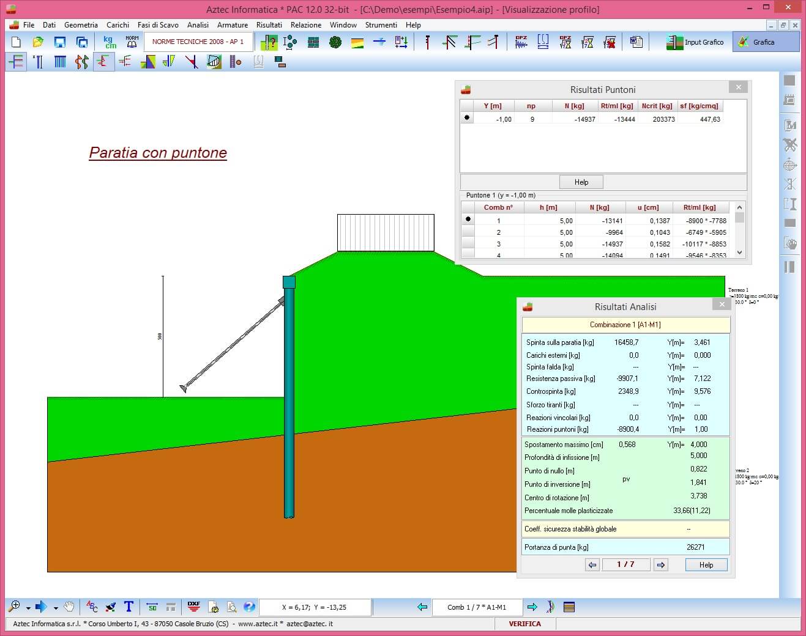Toggle the Input Grafico mode button
The image size is (806, 636).
(695, 42)
